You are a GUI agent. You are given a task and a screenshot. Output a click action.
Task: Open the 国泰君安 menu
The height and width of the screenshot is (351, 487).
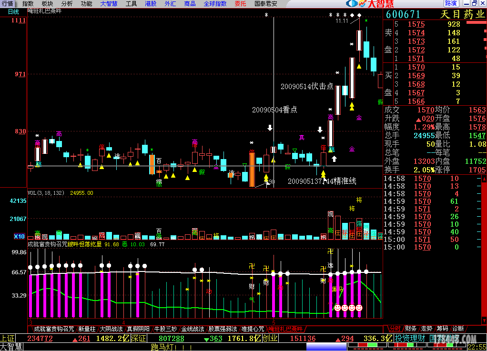(265, 4)
